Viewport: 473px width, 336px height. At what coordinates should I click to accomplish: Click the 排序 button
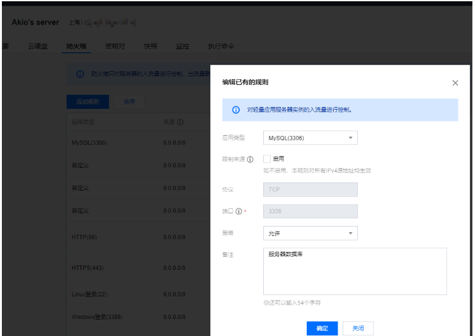point(129,102)
